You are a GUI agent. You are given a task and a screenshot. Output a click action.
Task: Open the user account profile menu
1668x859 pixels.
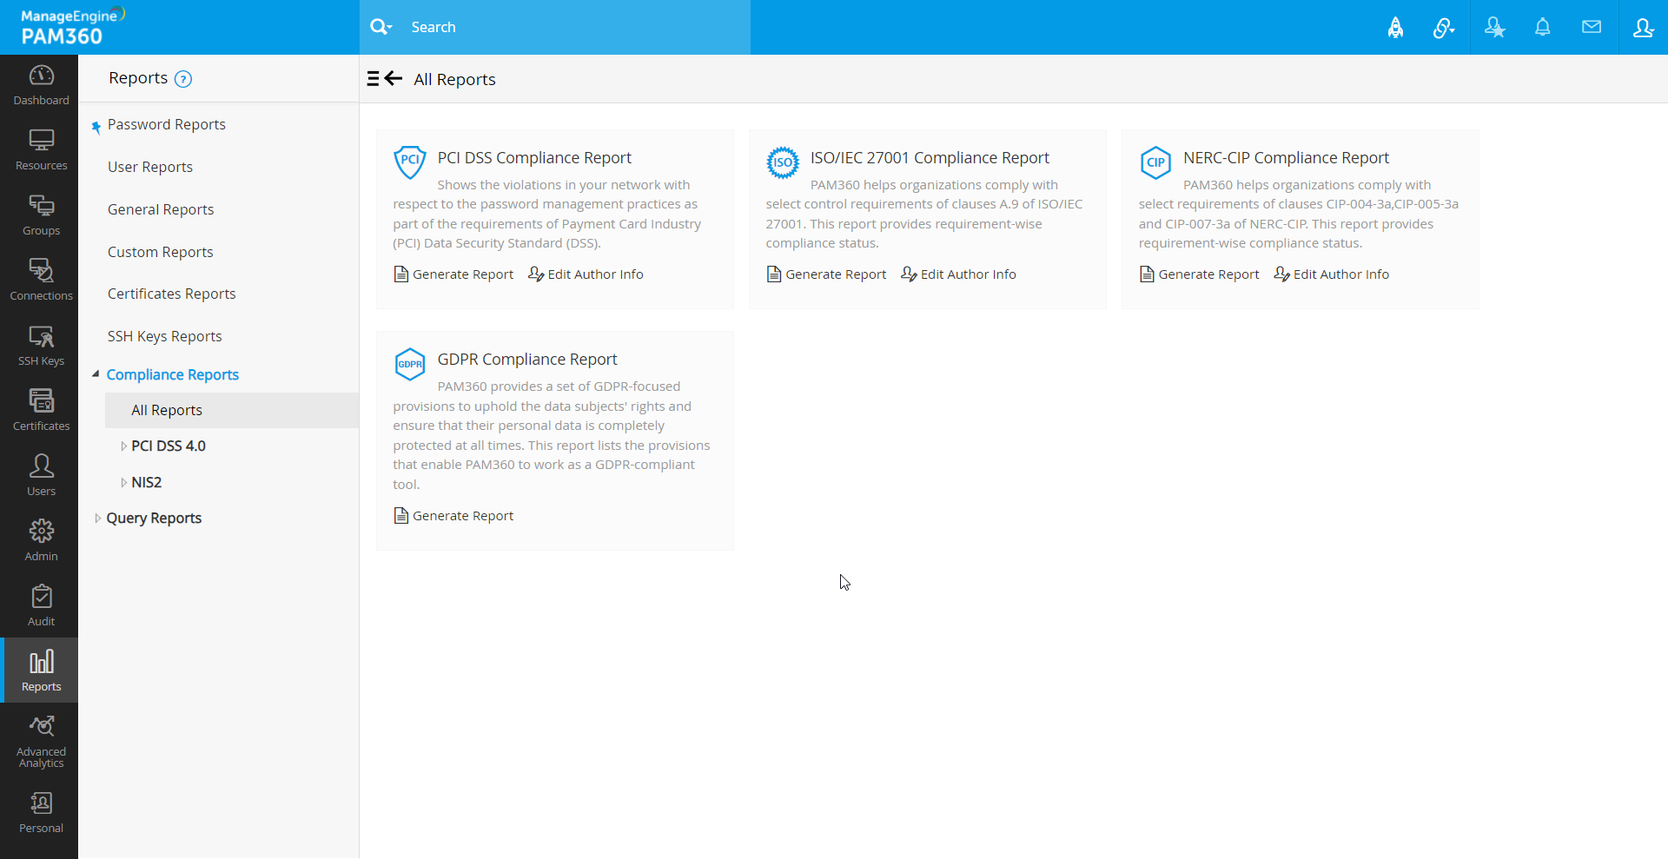[1643, 28]
